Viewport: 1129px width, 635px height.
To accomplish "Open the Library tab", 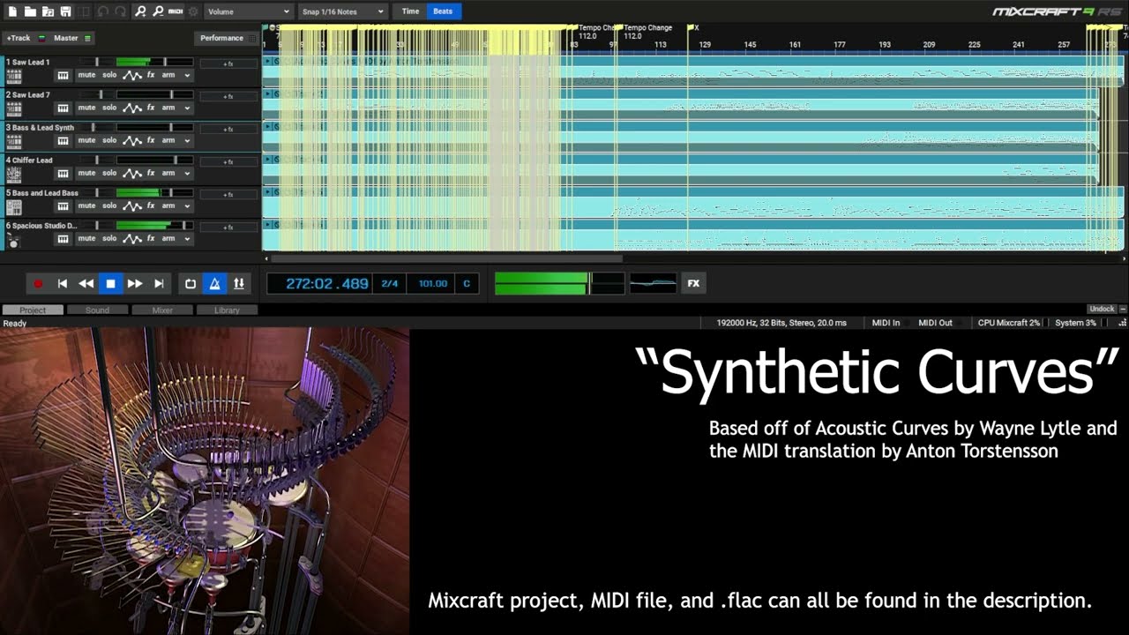I will [227, 310].
